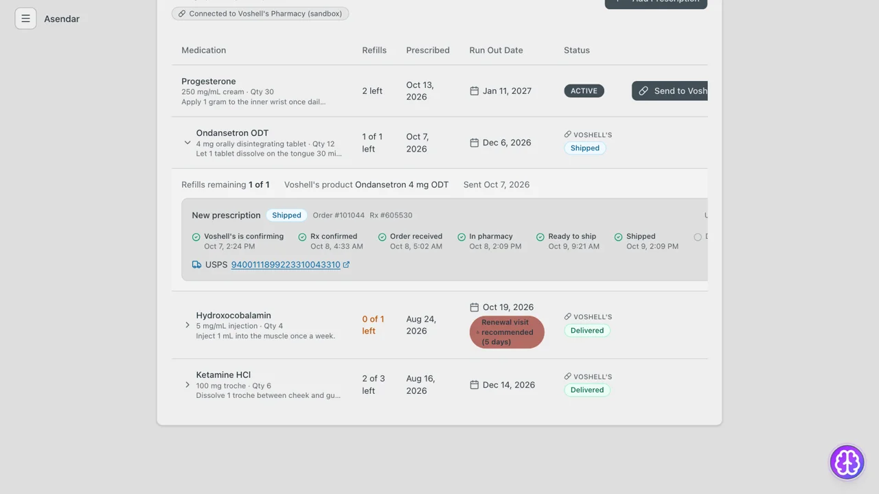Click the checkmark icon for the Shipped timeline step

[x=618, y=237]
